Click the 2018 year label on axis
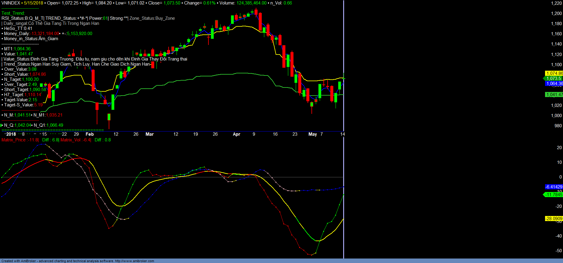Viewport: 563px width, 263px height. click(x=11, y=134)
